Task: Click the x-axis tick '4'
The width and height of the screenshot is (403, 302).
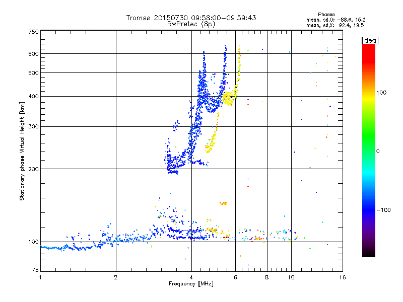Action: pyautogui.click(x=191, y=277)
